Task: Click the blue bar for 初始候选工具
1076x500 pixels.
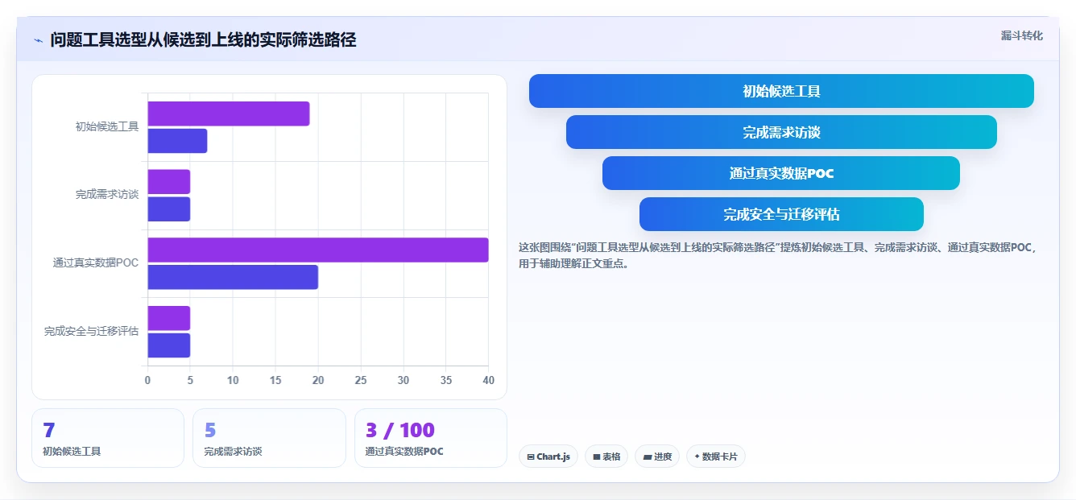Action: 177,141
